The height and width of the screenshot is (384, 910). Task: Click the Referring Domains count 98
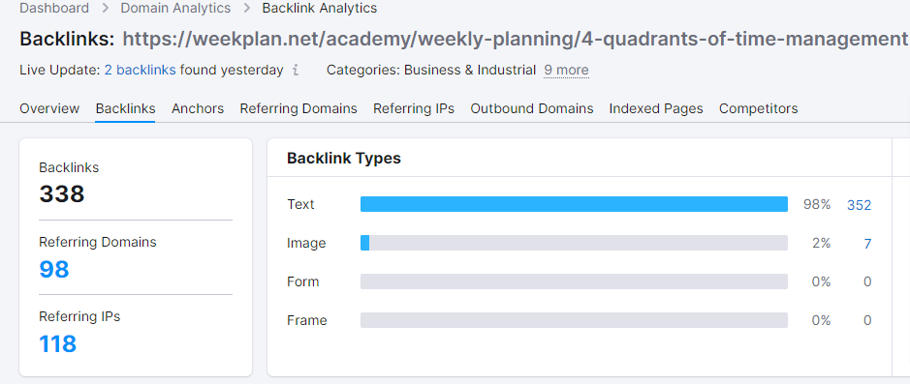click(54, 269)
